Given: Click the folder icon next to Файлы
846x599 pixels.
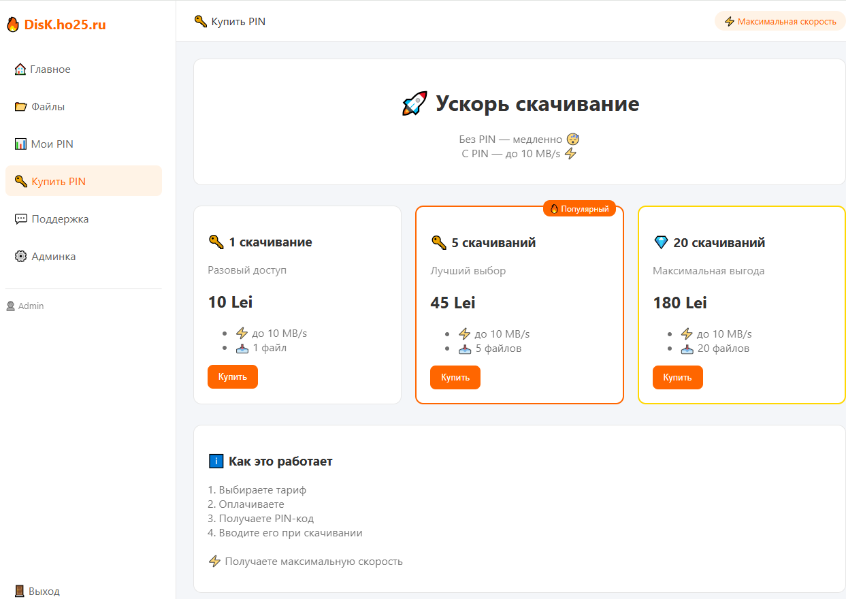Looking at the screenshot, I should [x=20, y=107].
